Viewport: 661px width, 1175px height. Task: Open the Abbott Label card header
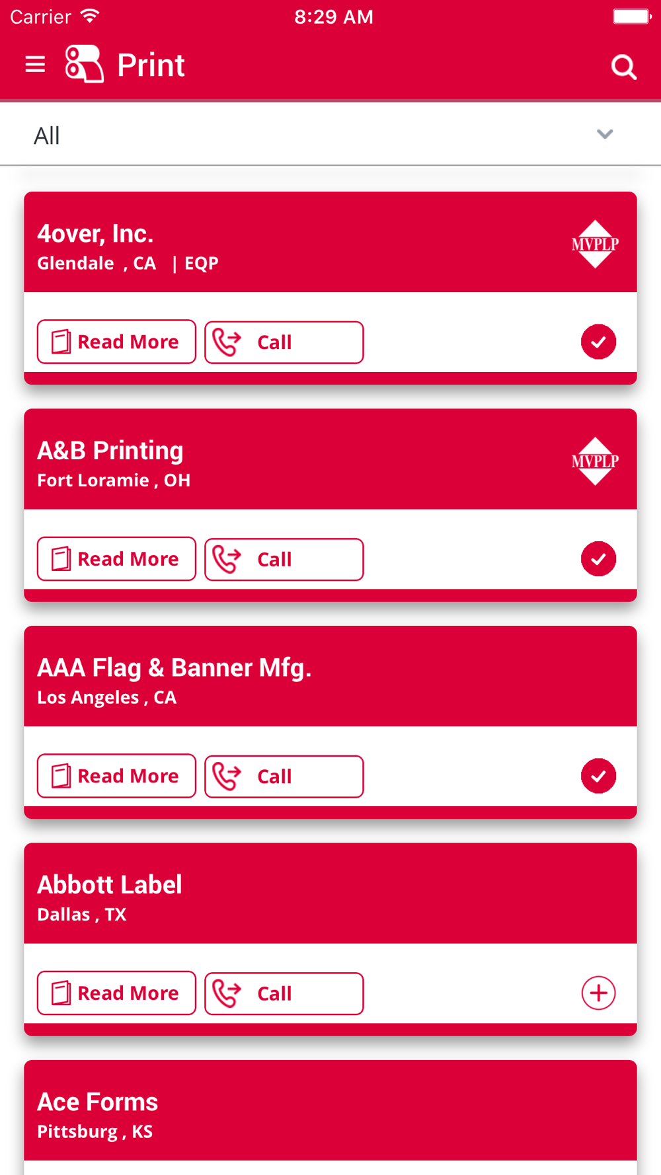click(330, 893)
